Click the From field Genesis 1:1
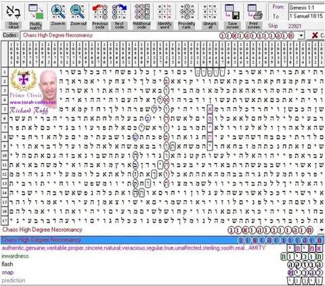Screen dimensions: 325x286 pos(307,7)
